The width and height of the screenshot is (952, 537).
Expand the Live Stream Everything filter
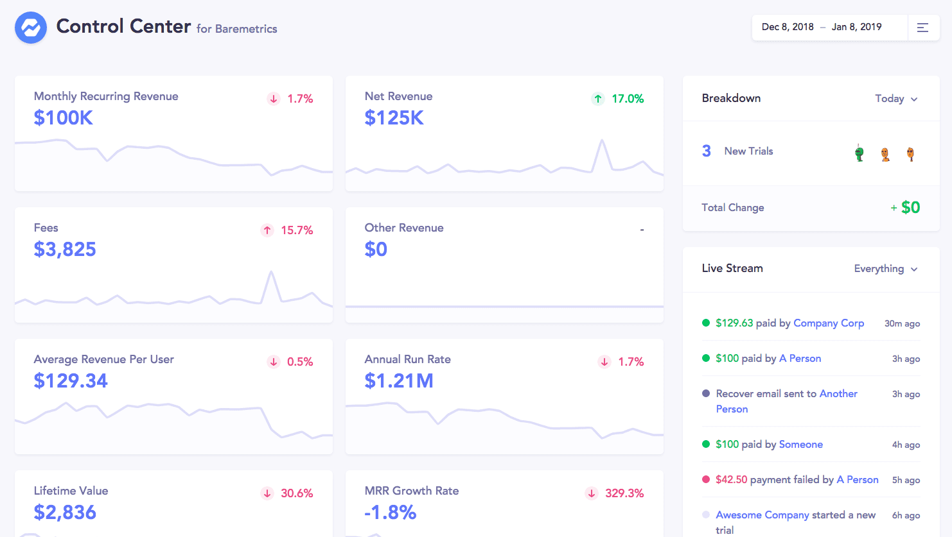point(885,269)
